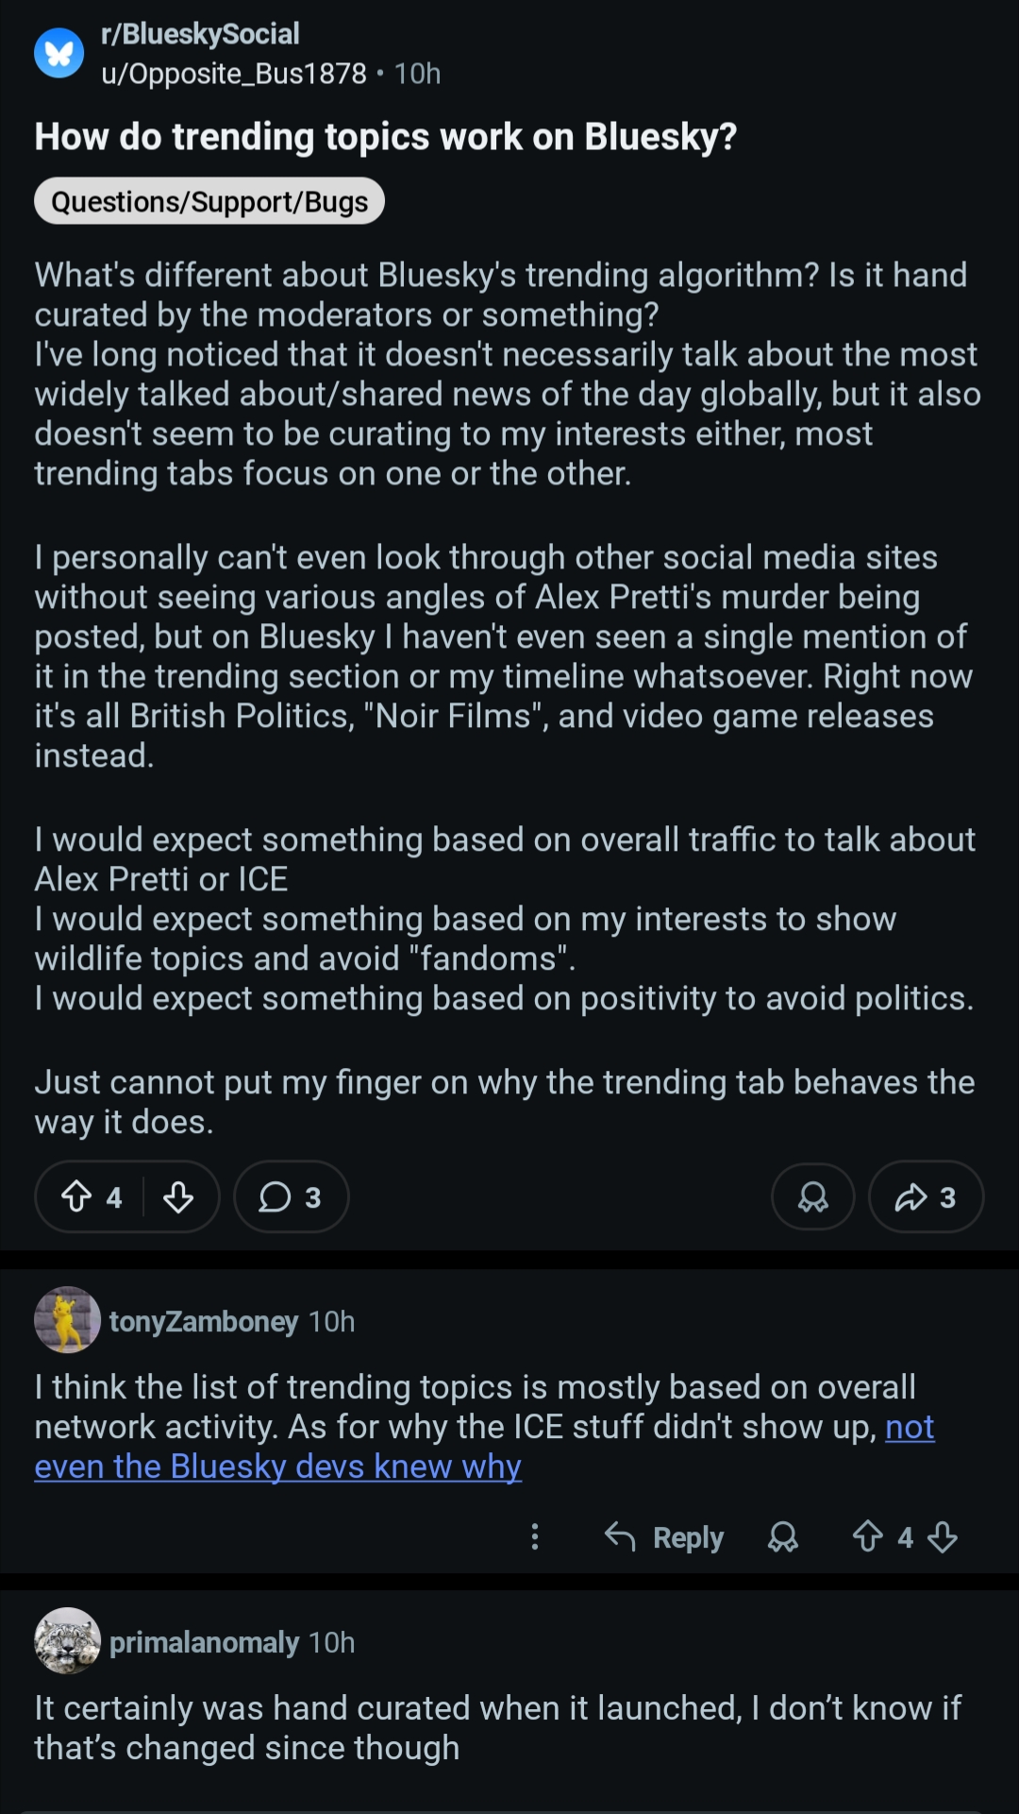Reply to tonyZamboney's comment

click(x=664, y=1537)
